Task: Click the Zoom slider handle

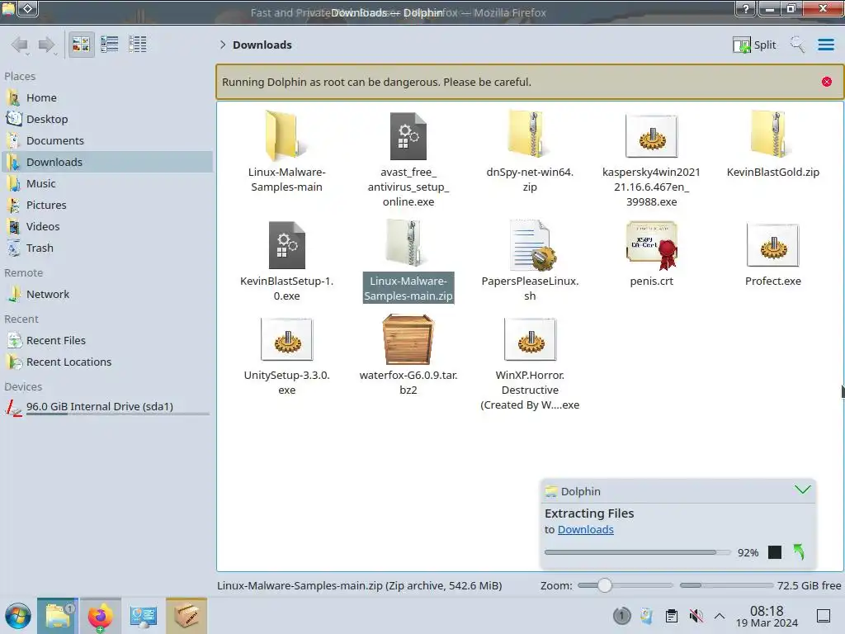Action: click(605, 585)
